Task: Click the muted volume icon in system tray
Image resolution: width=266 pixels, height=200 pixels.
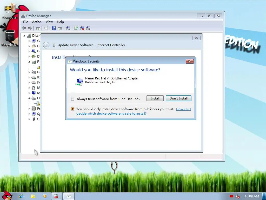Action: (x=238, y=196)
